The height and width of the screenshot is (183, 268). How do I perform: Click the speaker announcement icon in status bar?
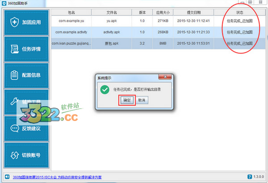7,177
